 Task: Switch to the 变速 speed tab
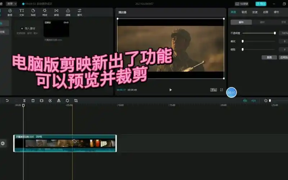click(255, 12)
